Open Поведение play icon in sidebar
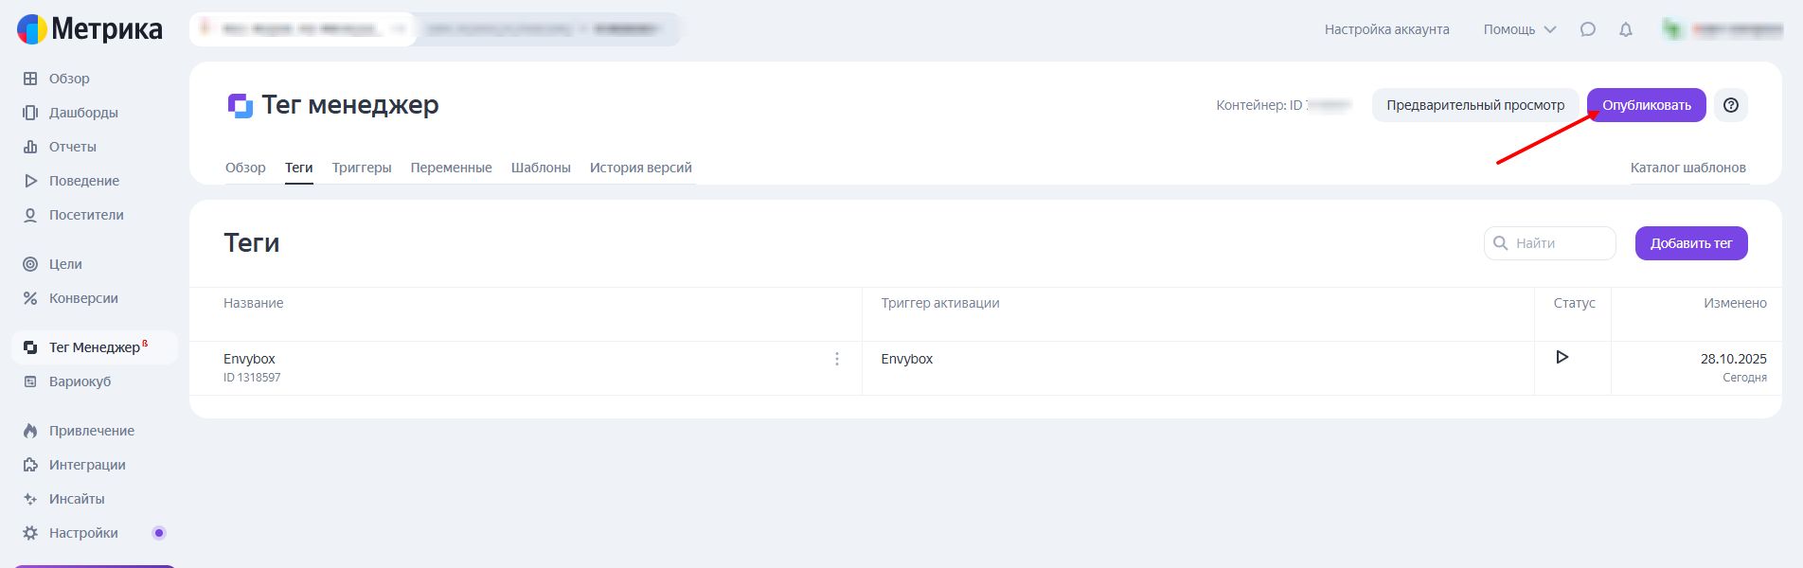 pyautogui.click(x=30, y=181)
